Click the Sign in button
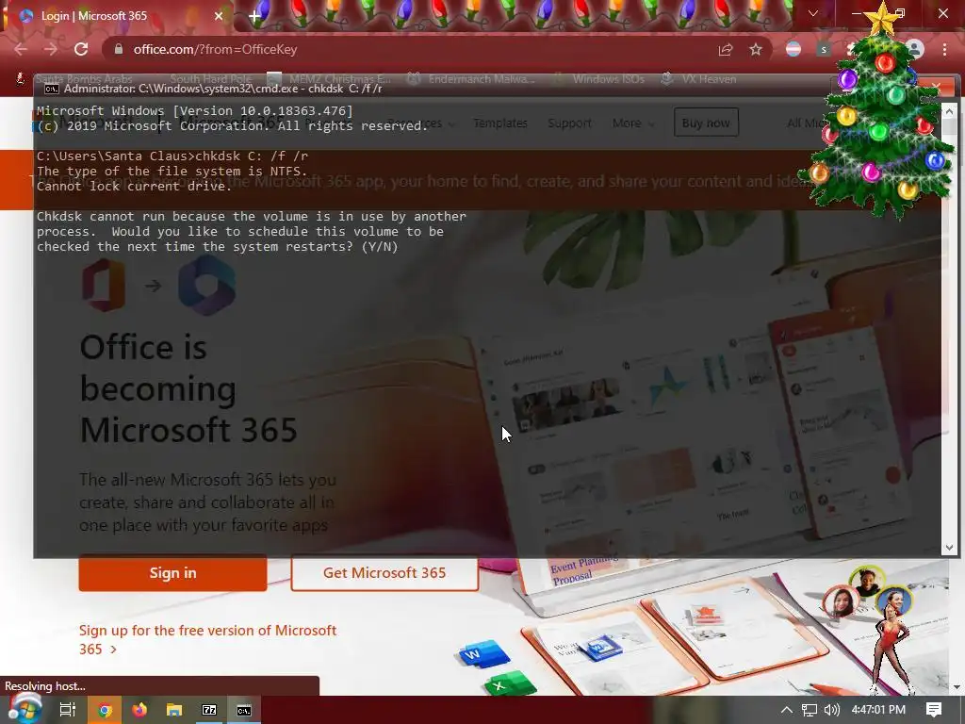Screen dimensions: 965x724 pyautogui.click(x=173, y=572)
